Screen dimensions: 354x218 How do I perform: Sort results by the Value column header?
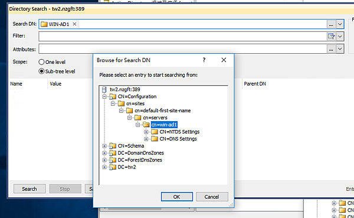55,84
